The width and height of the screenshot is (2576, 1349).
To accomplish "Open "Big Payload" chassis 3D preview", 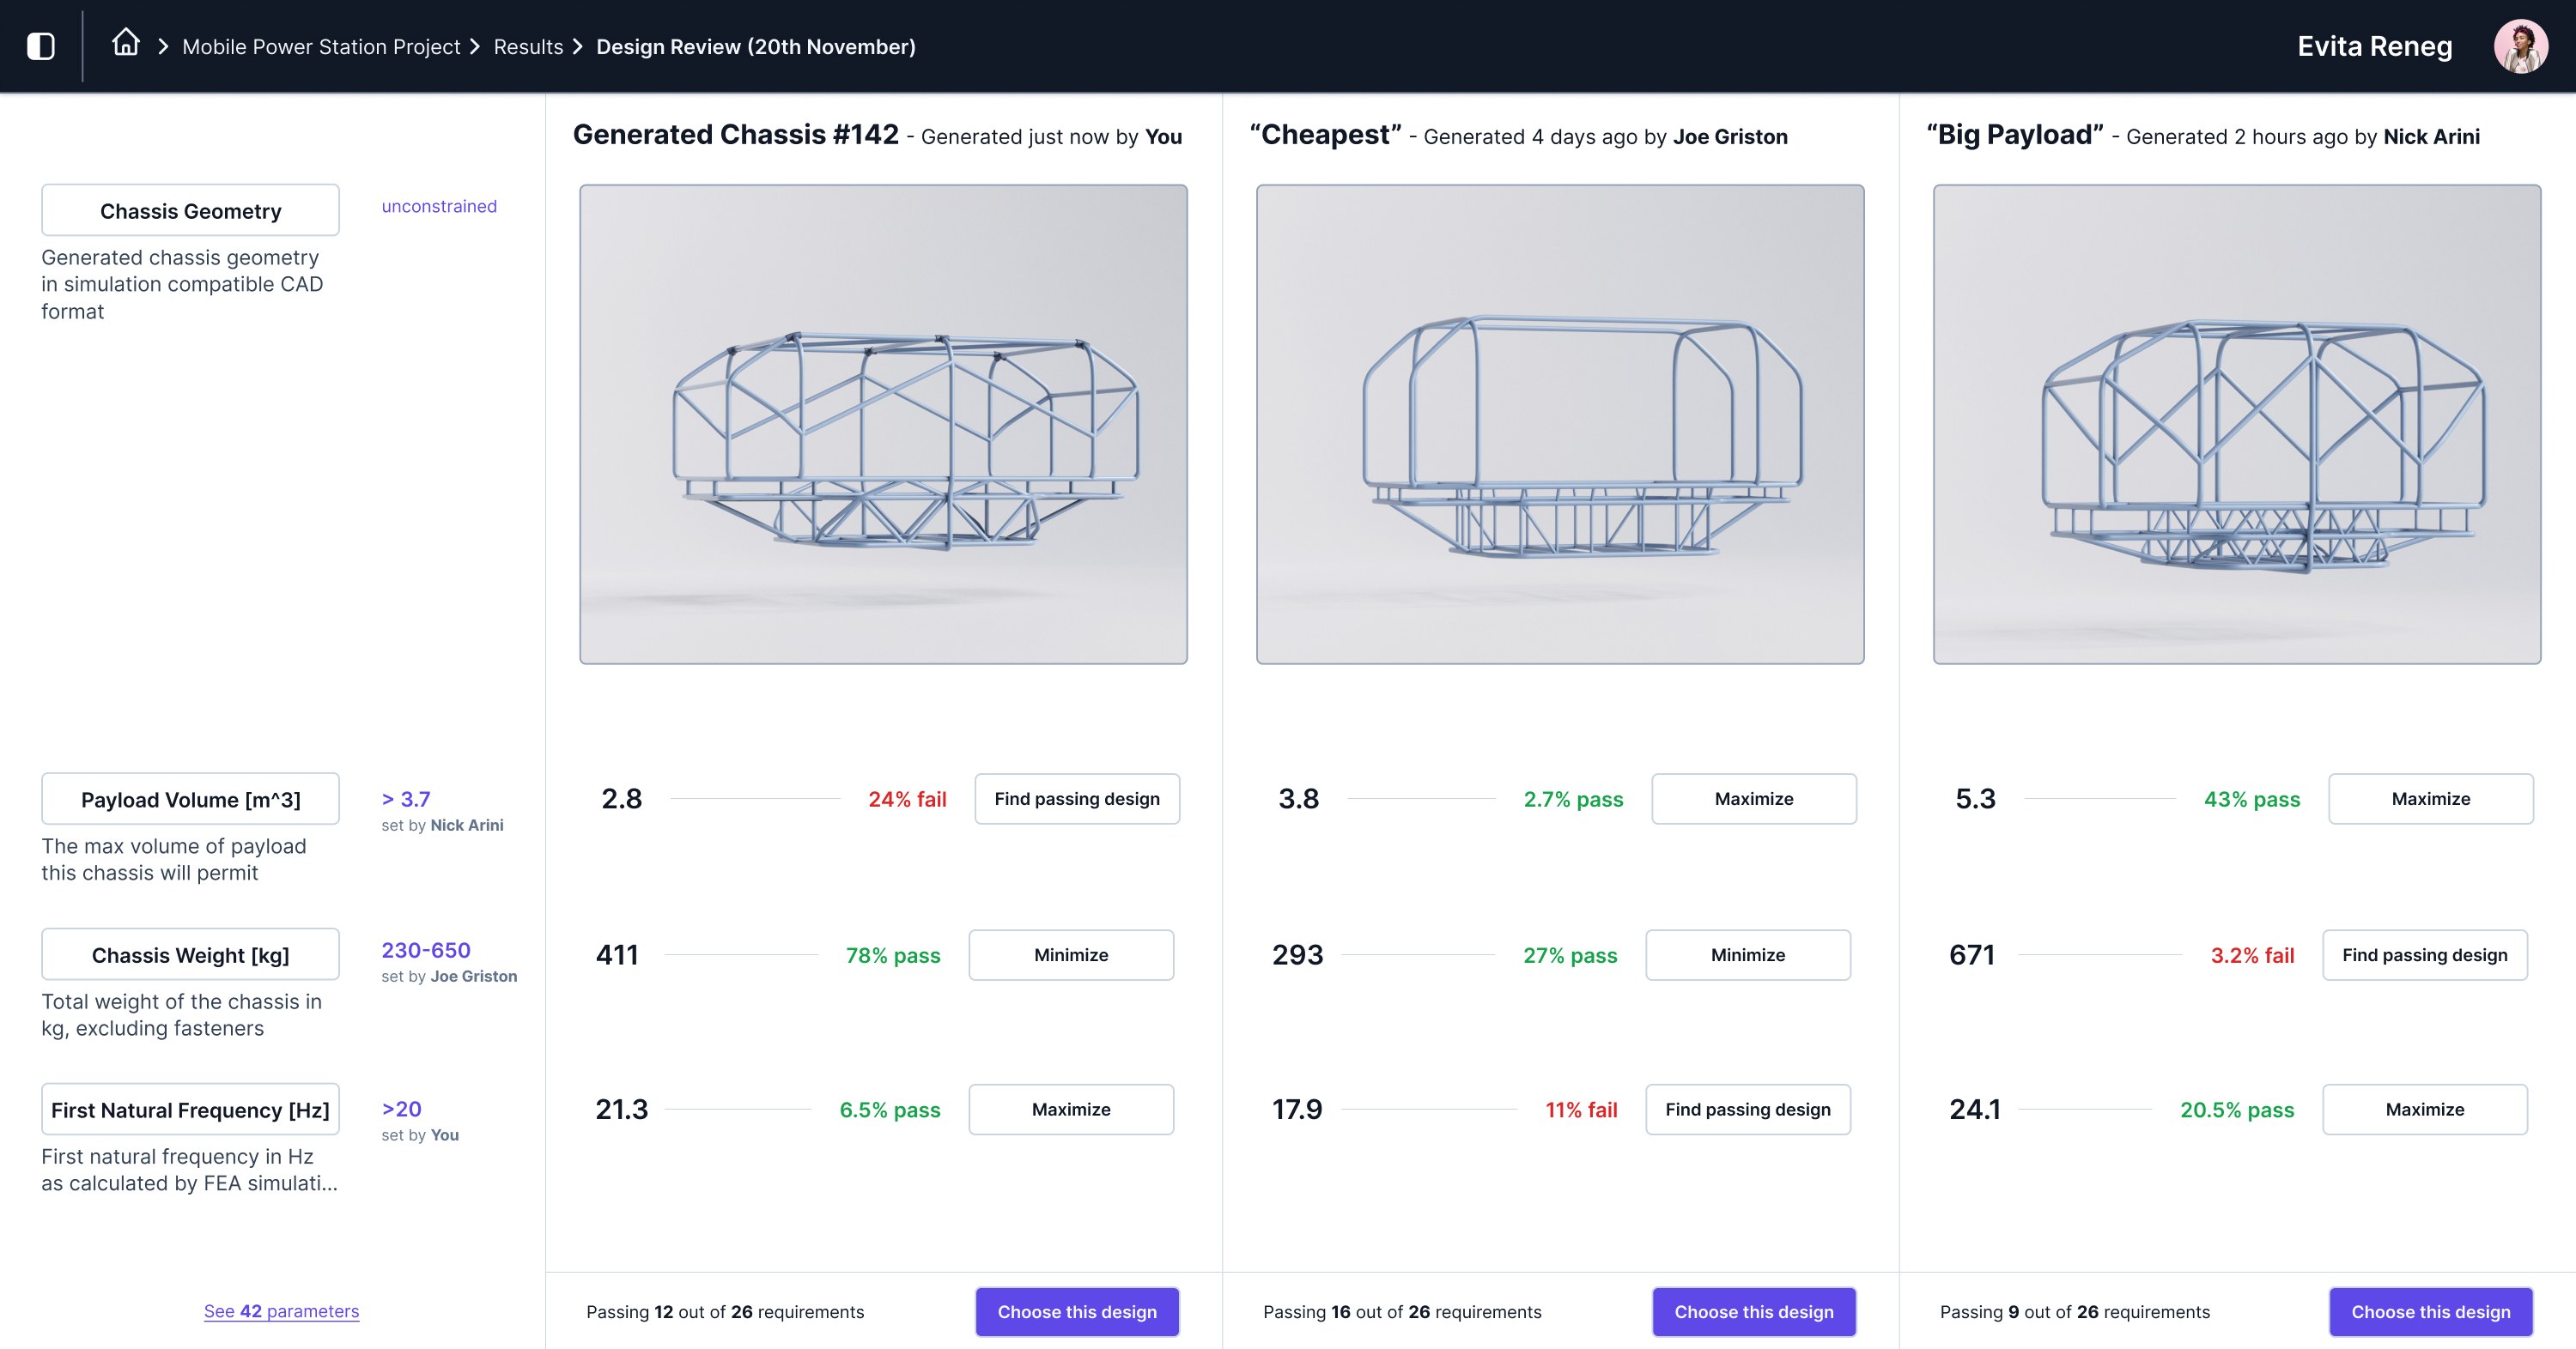I will coord(2236,424).
